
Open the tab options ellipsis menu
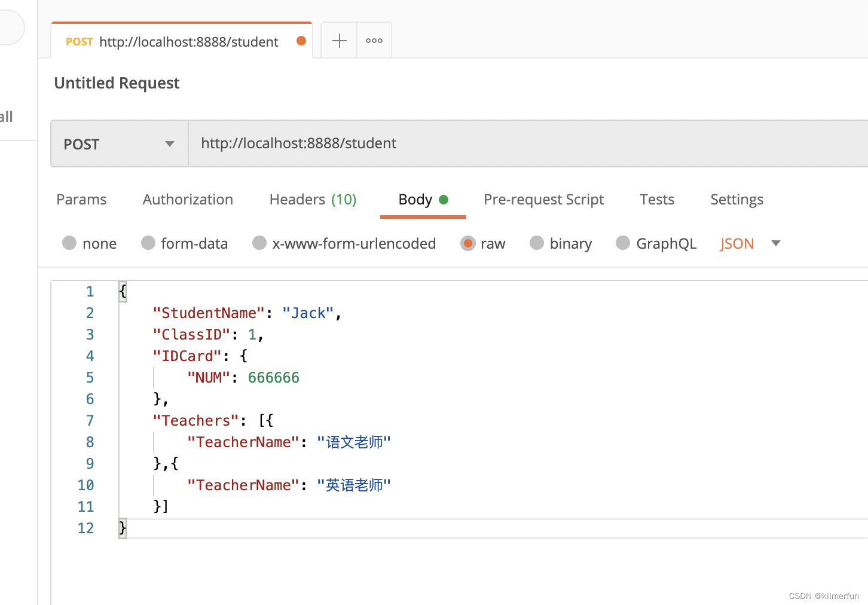tap(374, 41)
